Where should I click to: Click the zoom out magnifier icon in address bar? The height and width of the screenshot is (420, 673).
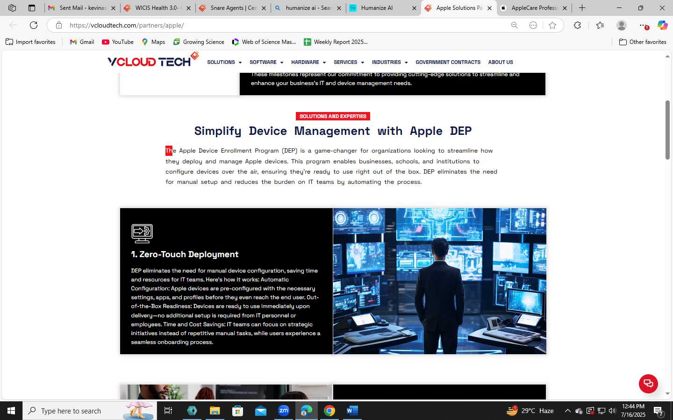[515, 25]
